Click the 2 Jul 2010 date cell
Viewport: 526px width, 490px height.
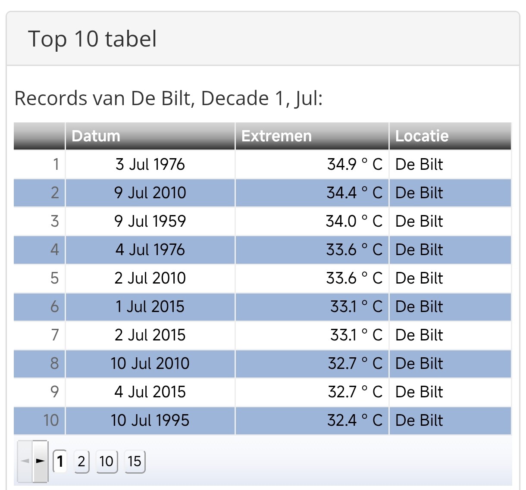(x=150, y=278)
